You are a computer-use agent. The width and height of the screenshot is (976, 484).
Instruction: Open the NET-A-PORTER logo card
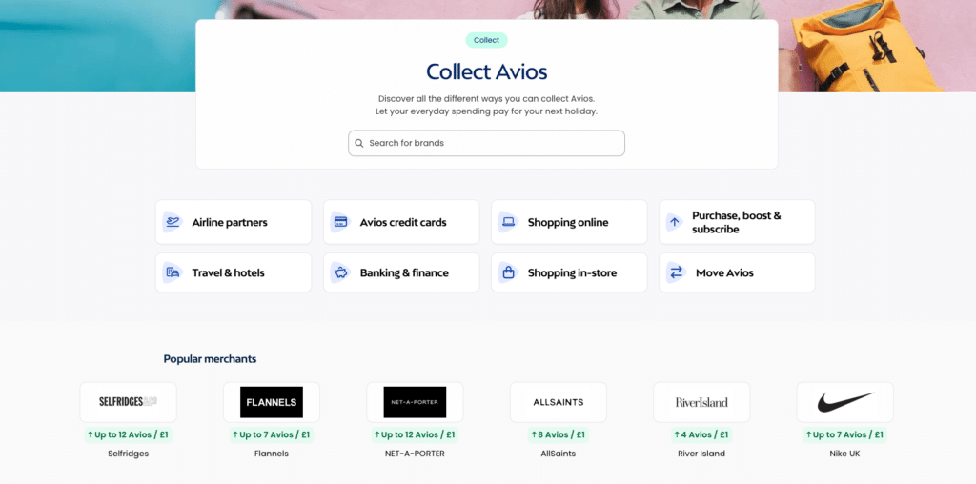pos(415,402)
